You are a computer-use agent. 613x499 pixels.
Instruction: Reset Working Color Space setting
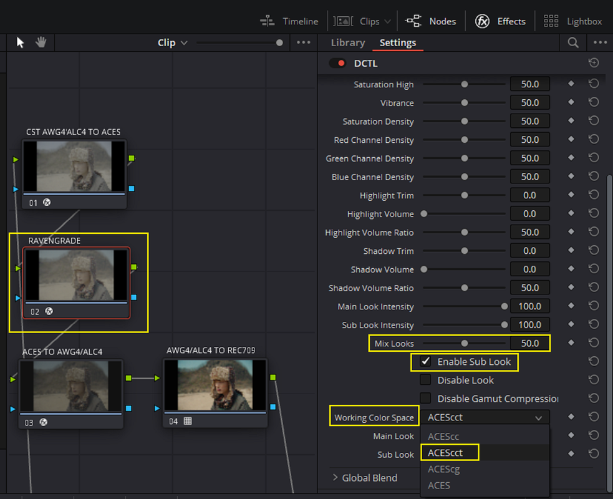coord(594,417)
